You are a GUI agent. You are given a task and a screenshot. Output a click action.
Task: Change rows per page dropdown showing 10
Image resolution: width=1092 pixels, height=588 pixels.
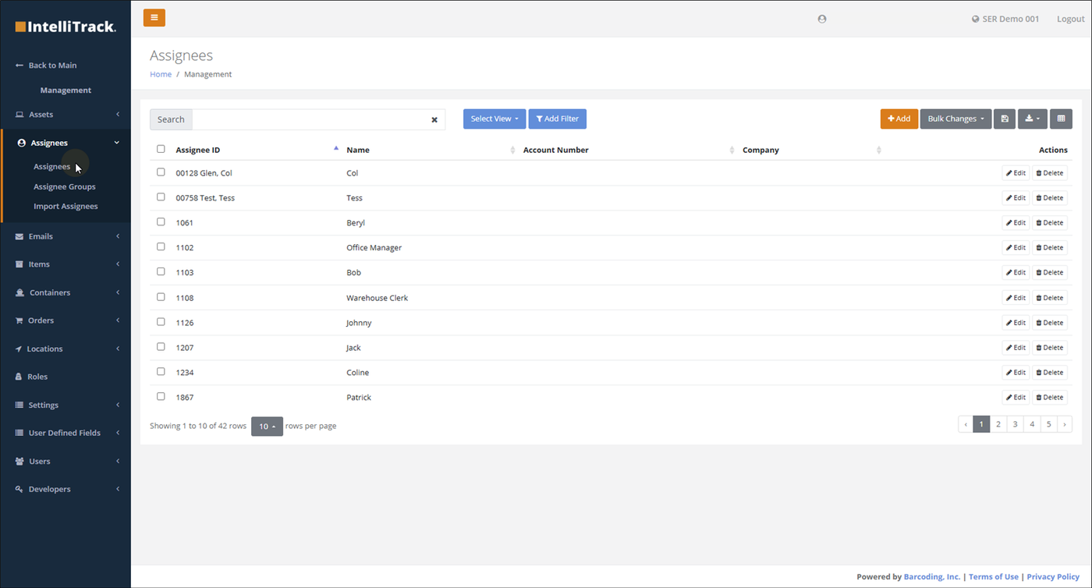(267, 427)
